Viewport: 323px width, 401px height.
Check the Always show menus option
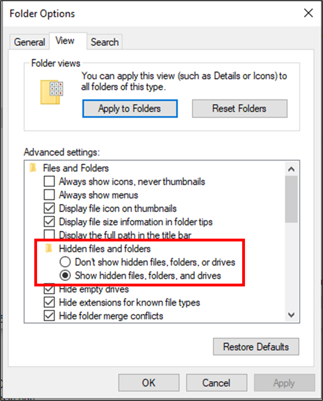click(49, 195)
